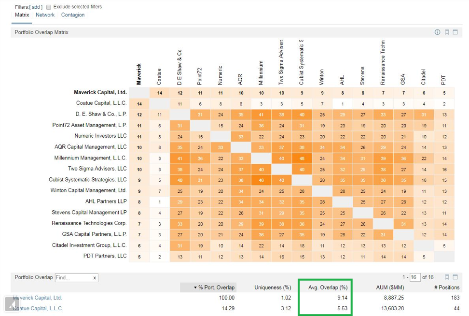
Task: Click the D E Shaw & Co column header
Action: [179, 67]
